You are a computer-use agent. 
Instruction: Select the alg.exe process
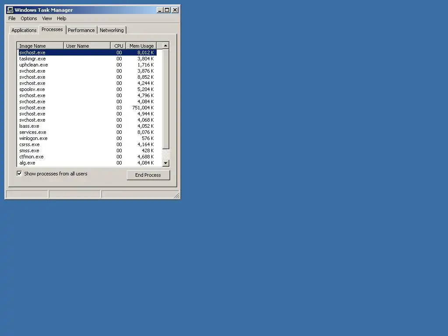(x=87, y=163)
